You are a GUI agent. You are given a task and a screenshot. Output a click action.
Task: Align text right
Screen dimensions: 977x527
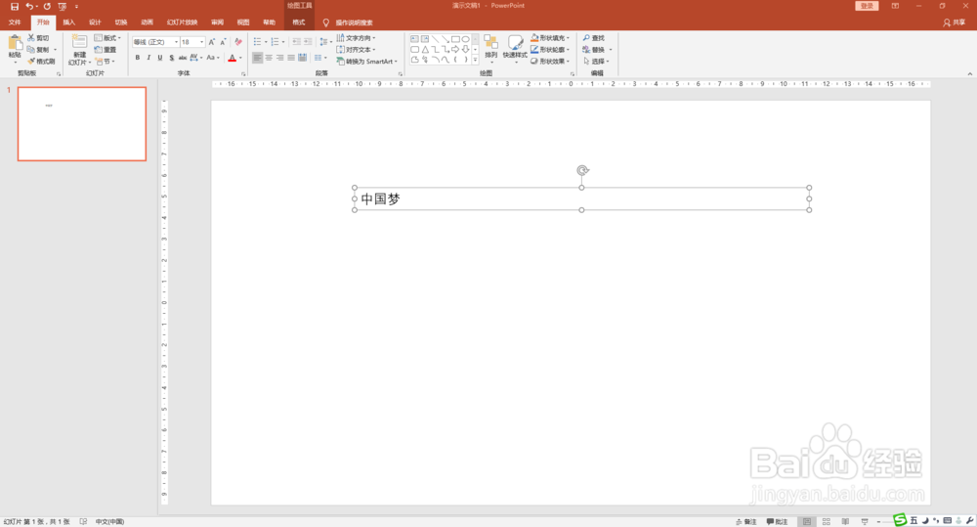pyautogui.click(x=279, y=58)
